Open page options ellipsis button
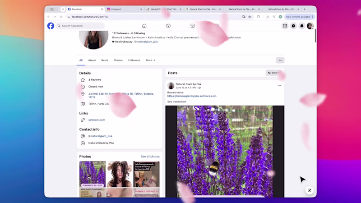 (280, 60)
